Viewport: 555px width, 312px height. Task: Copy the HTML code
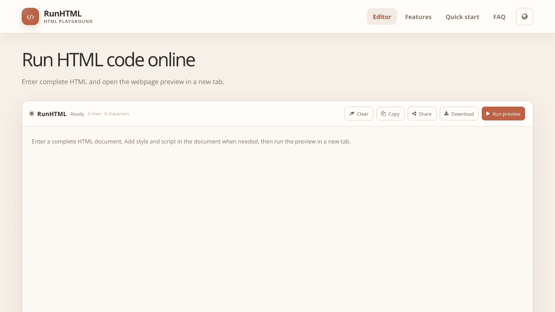(x=390, y=114)
